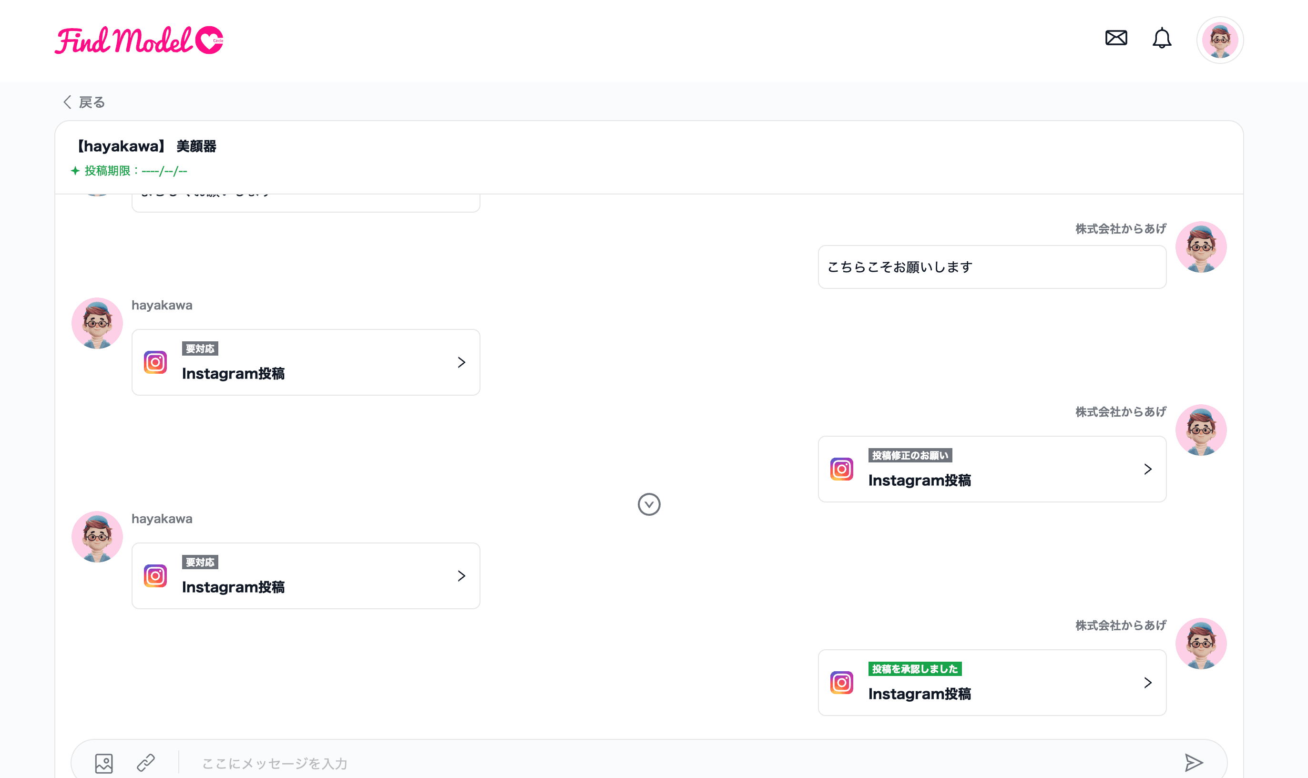Click 株式会社からあげ's avatar beside こちらこそお願いします
Screen dimensions: 1308x778
coord(1201,246)
